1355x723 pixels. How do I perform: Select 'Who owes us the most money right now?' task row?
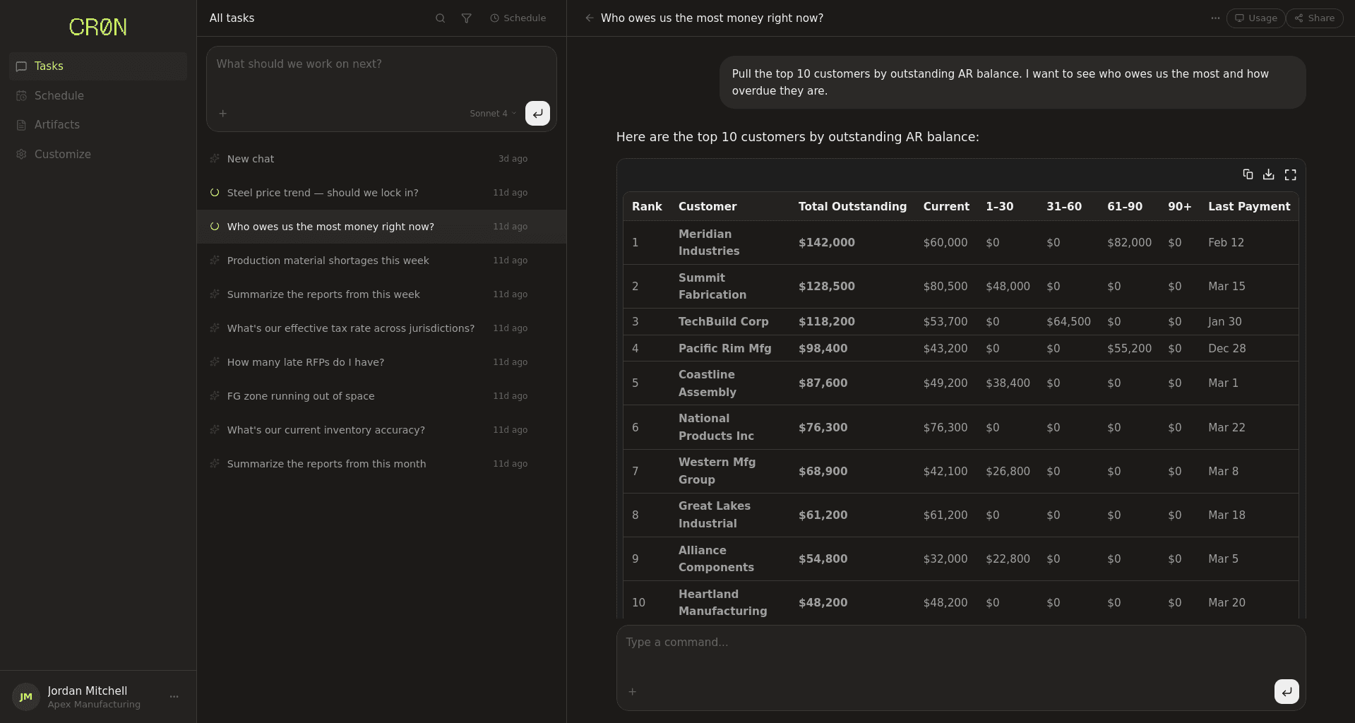click(381, 227)
